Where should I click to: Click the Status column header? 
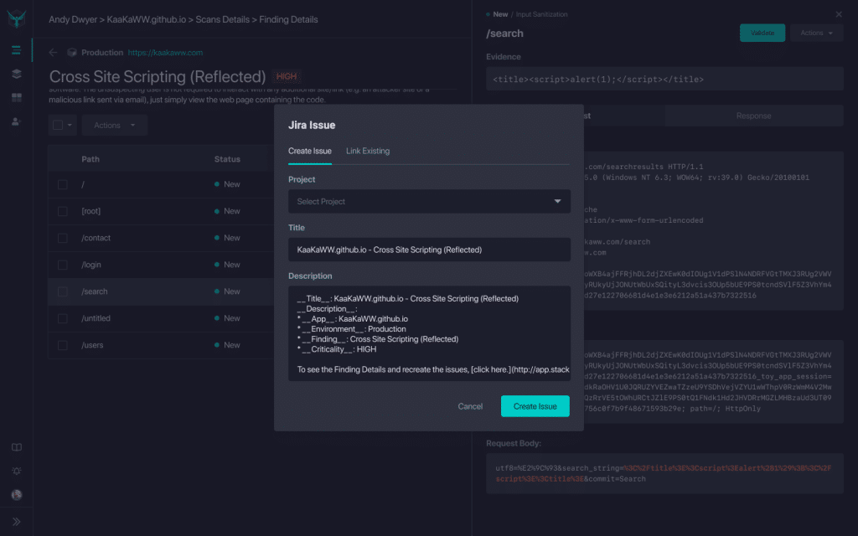[227, 159]
